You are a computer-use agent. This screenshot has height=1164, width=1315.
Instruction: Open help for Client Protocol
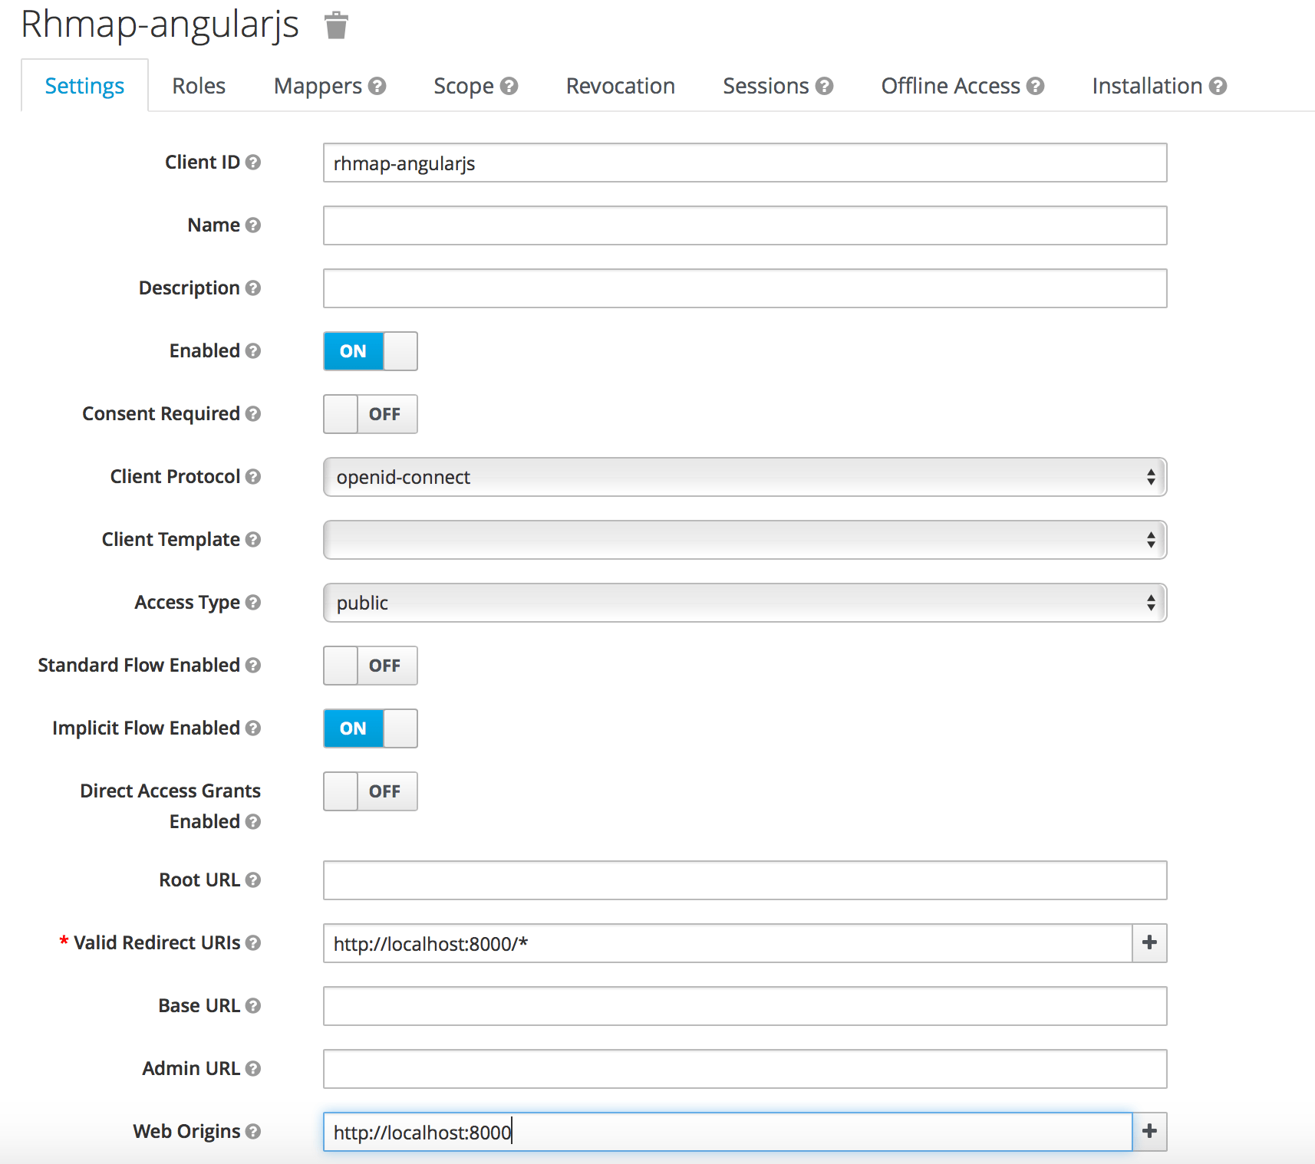(x=254, y=477)
